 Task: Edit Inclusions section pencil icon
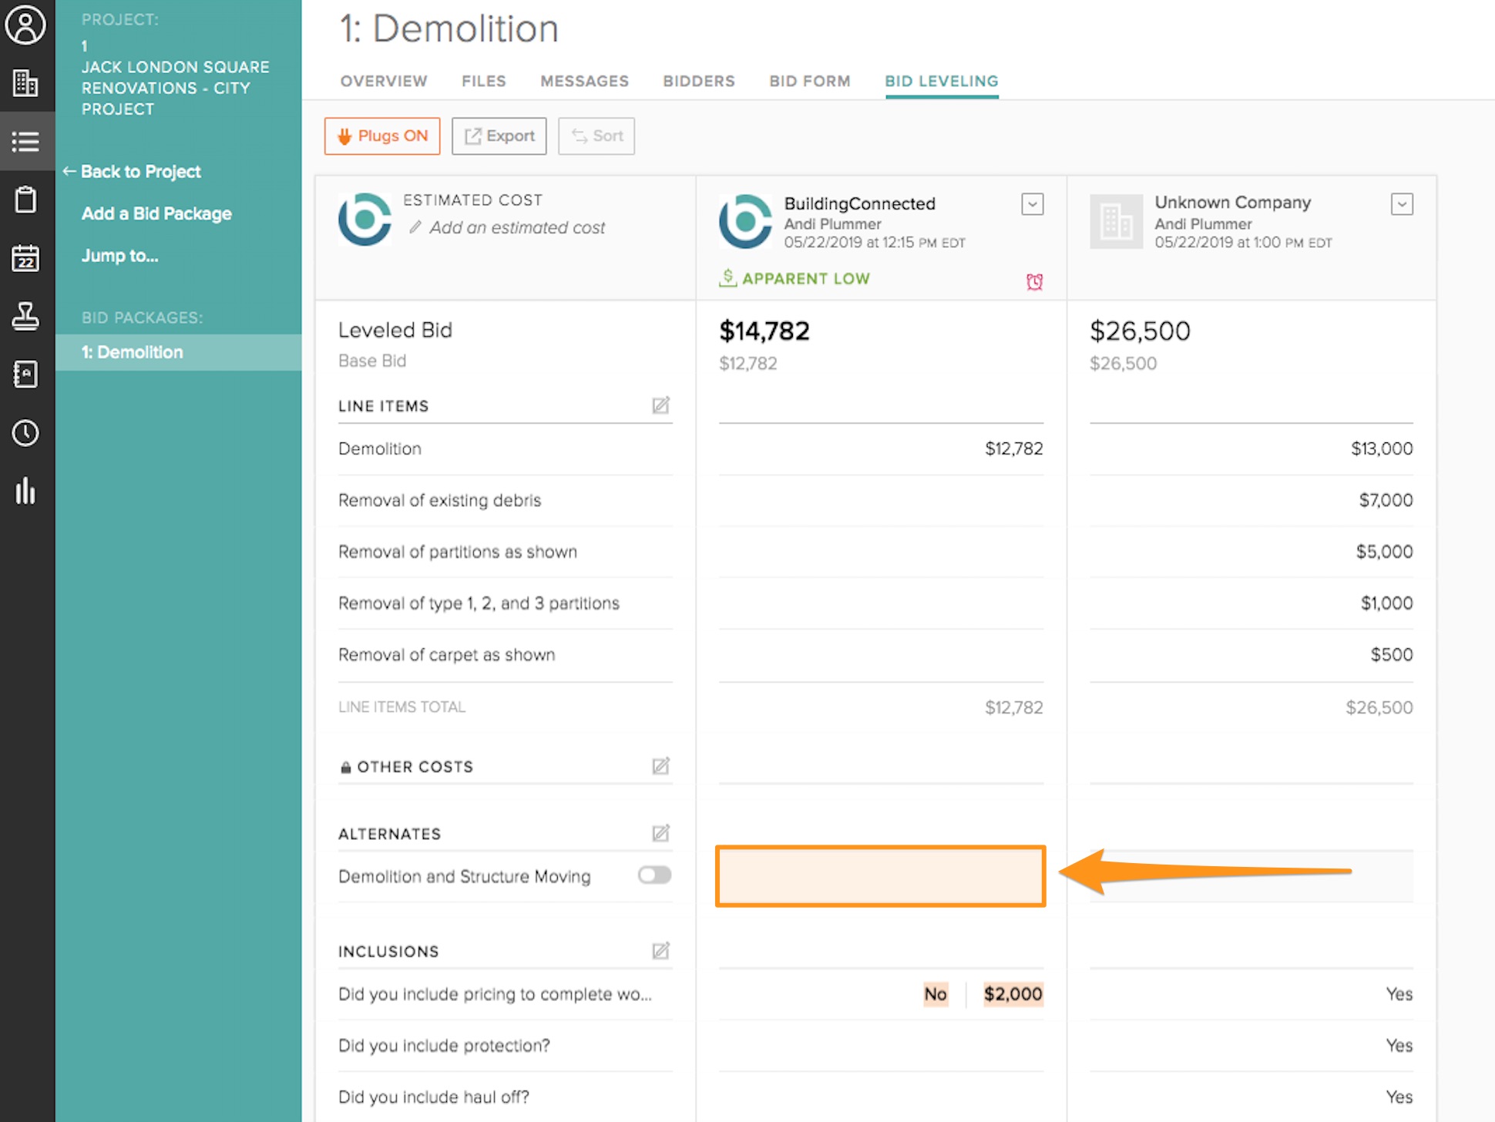click(660, 951)
